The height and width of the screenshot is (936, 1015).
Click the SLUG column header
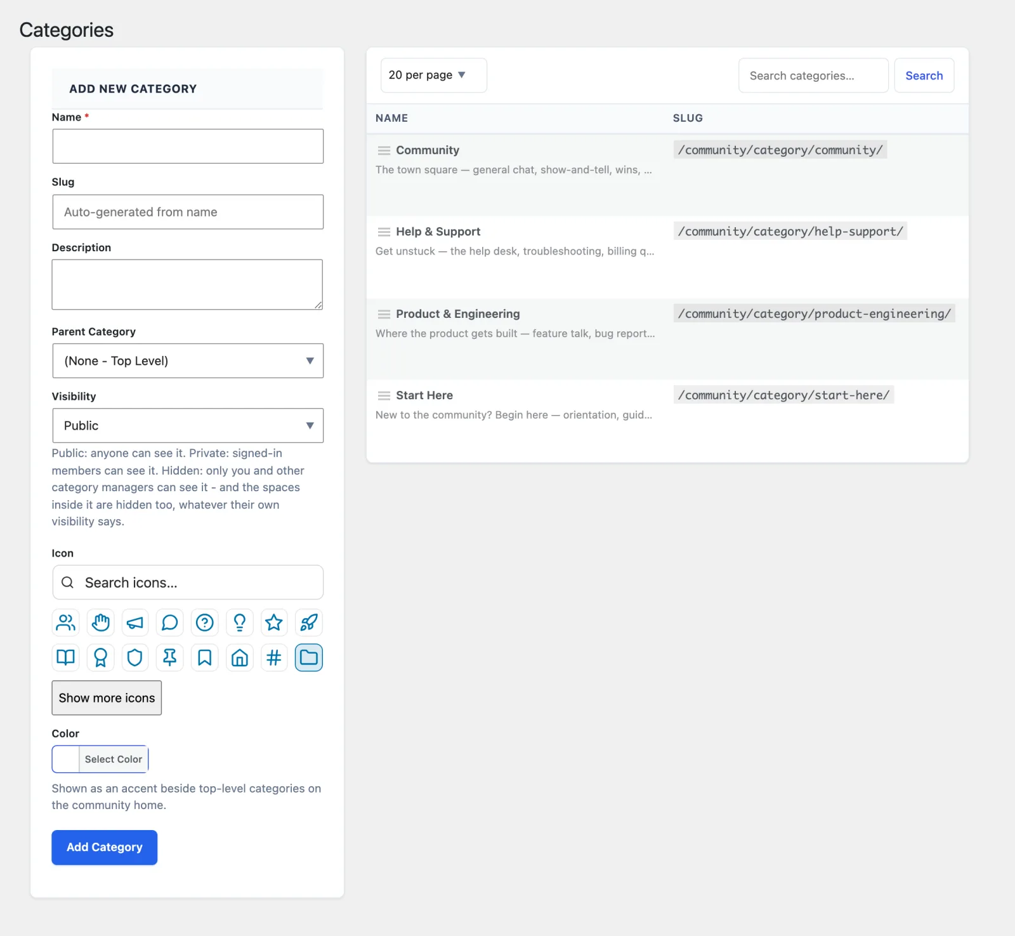[688, 118]
